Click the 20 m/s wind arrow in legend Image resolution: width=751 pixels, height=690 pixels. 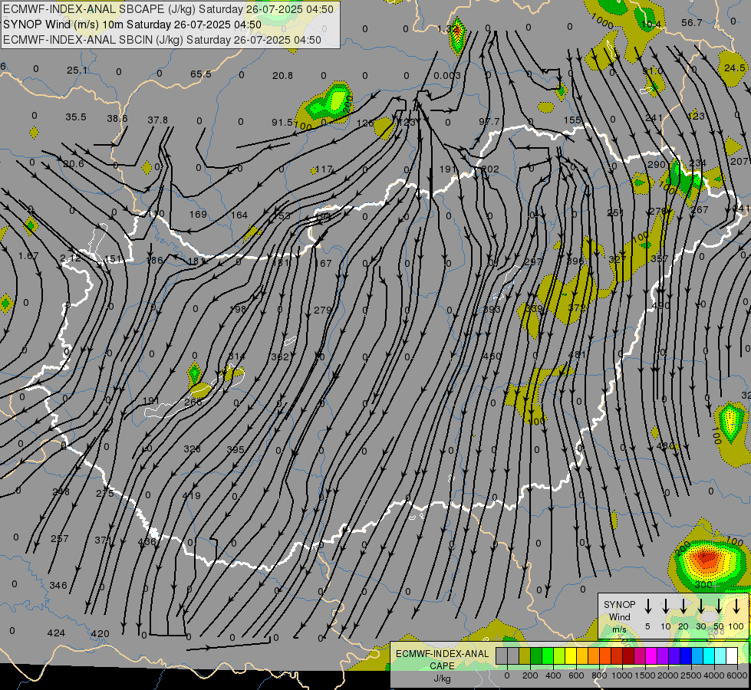(683, 606)
